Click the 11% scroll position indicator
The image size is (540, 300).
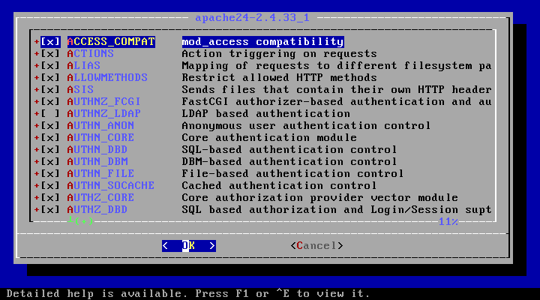click(448, 221)
